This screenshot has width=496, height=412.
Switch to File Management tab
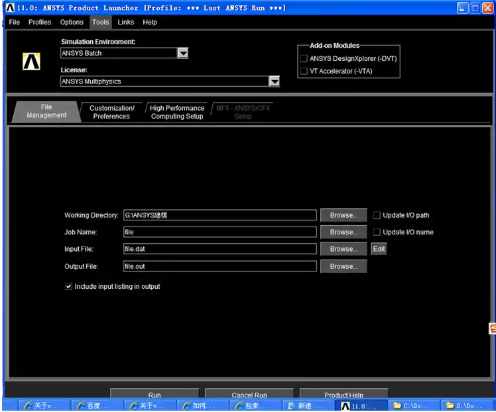46,111
